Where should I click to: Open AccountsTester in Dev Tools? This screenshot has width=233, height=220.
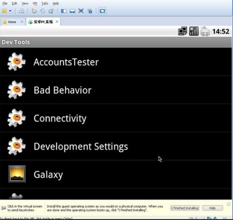click(x=116, y=62)
